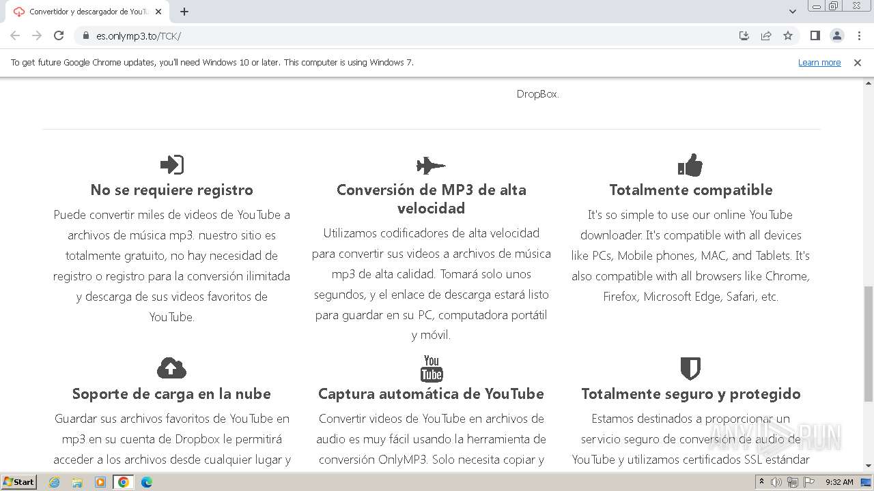The width and height of the screenshot is (874, 491).
Task: Launch Internet Explorer from the taskbar
Action: click(54, 482)
